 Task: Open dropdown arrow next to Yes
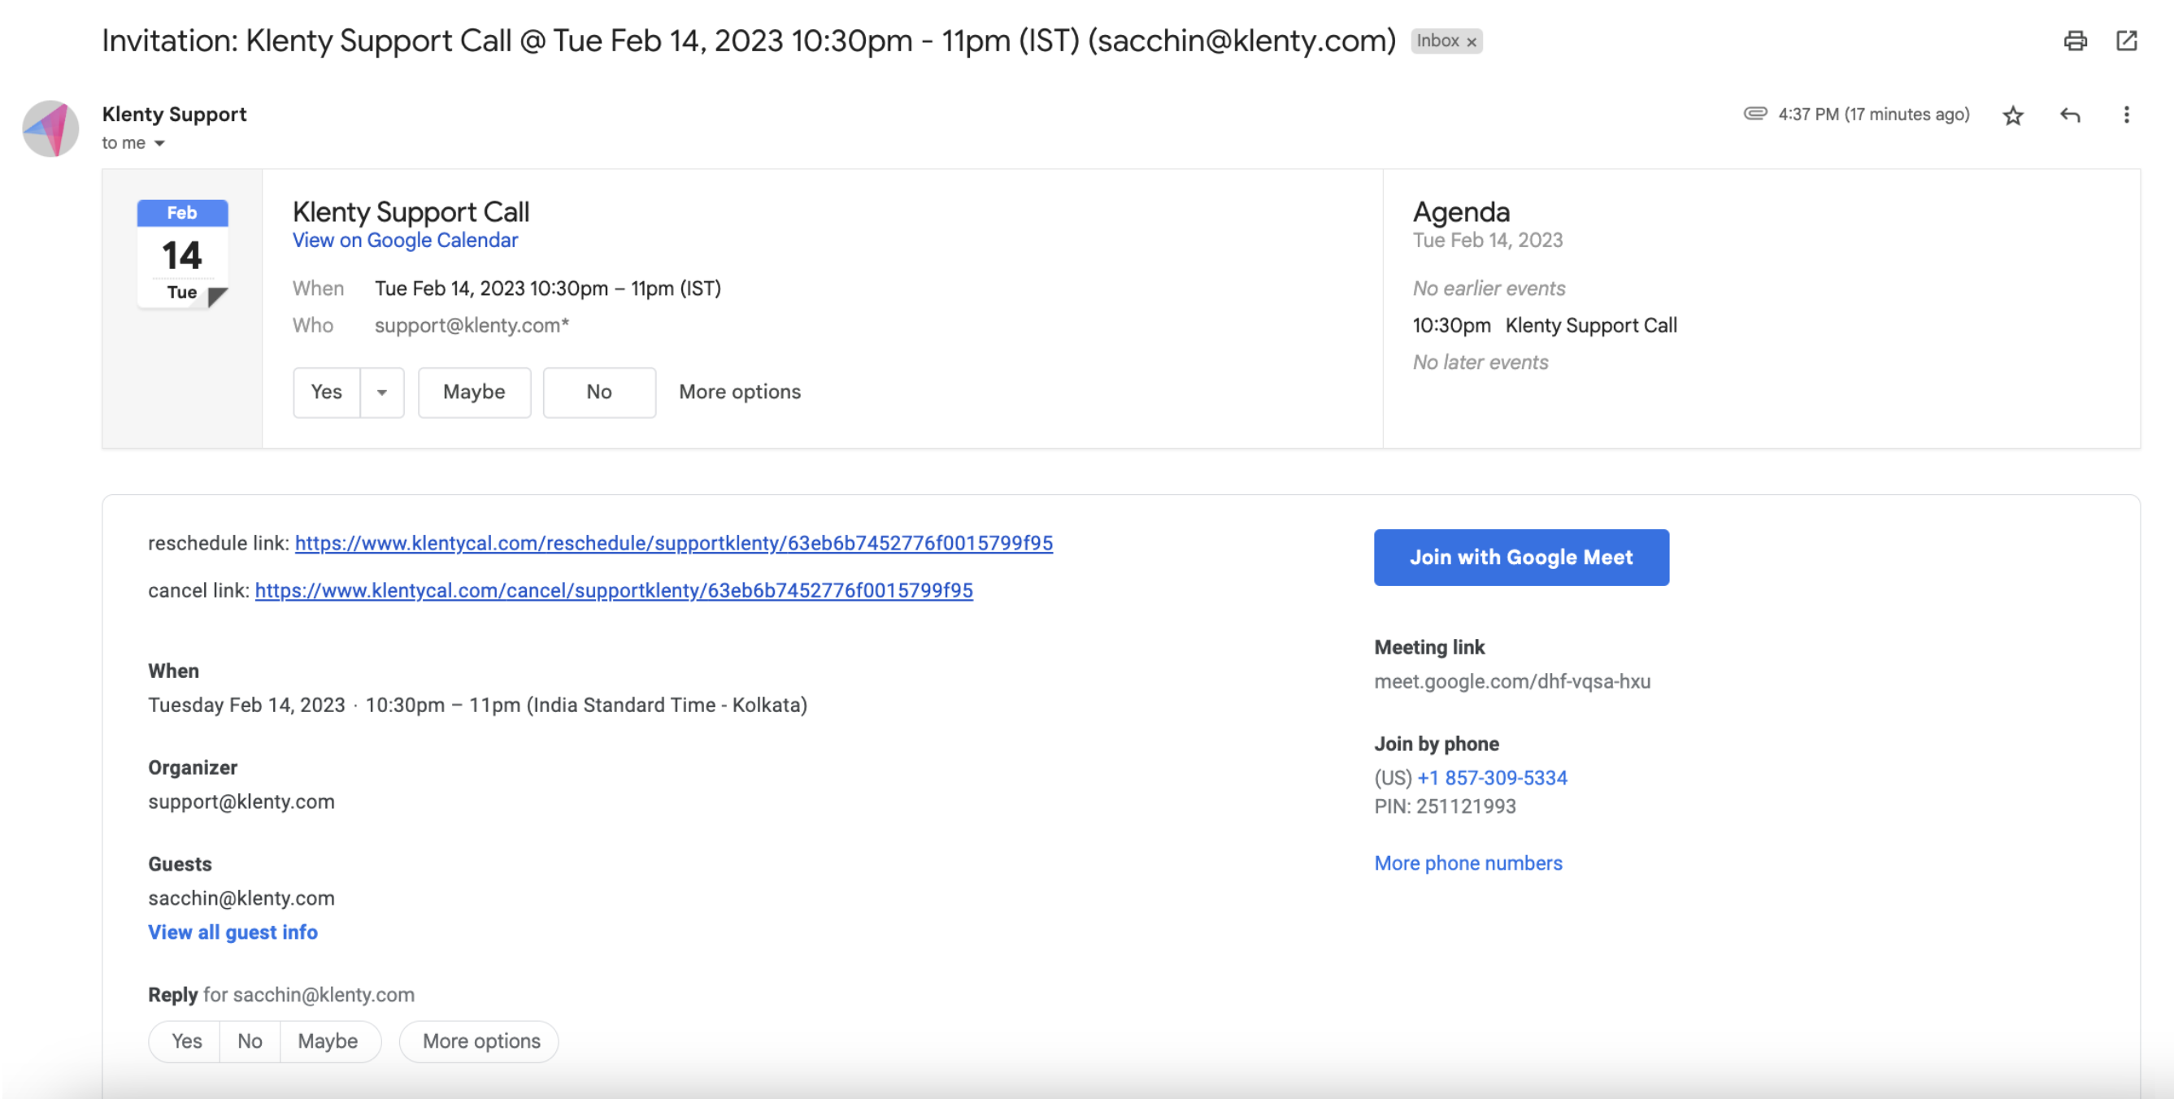pyautogui.click(x=381, y=393)
